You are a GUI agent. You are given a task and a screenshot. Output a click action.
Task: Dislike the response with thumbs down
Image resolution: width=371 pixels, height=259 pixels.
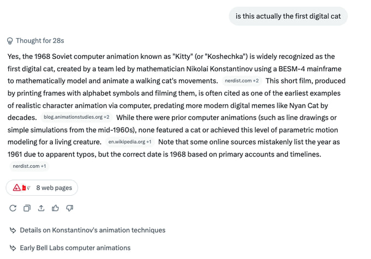(69, 208)
